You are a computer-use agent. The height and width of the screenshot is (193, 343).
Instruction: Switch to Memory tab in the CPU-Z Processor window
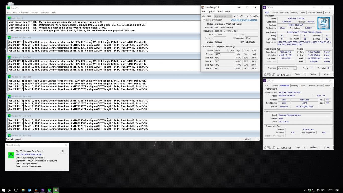point(294,12)
